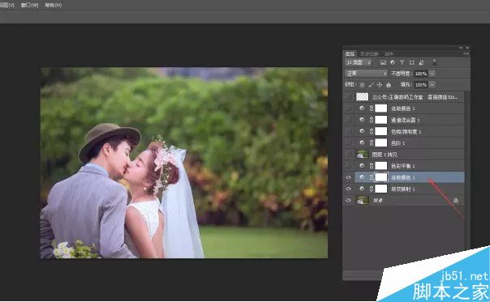Image resolution: width=490 pixels, height=302 pixels.
Task: Switch to the 动作 tab
Action: 389,53
